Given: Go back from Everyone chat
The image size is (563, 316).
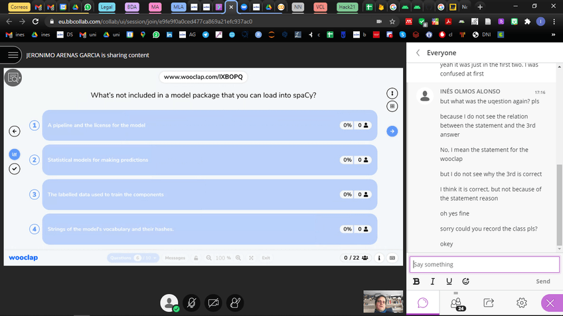Looking at the screenshot, I should pos(418,53).
